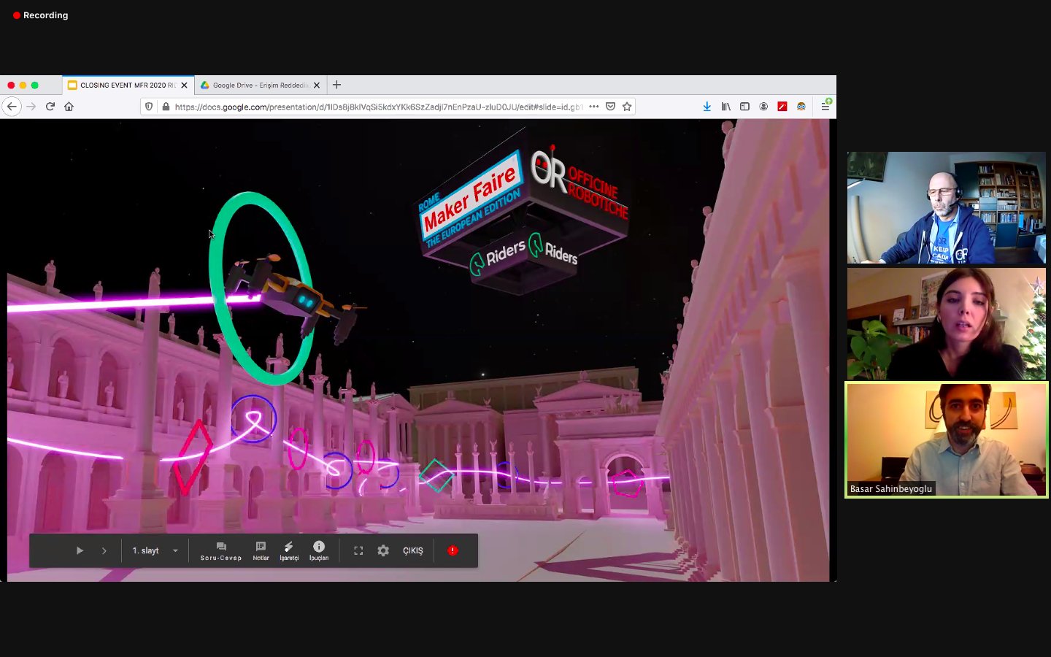Click the red Recording indicator
This screenshot has height=657, width=1051.
click(x=41, y=15)
